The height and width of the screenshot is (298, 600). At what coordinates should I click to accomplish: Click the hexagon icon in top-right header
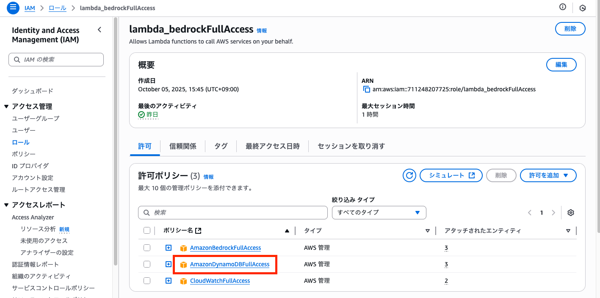583,8
